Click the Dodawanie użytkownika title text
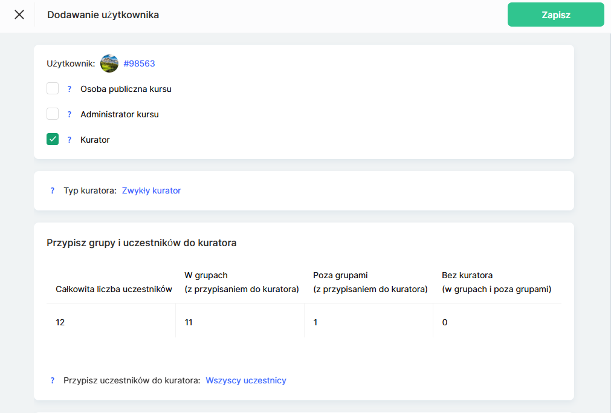The height and width of the screenshot is (413, 611). [103, 15]
